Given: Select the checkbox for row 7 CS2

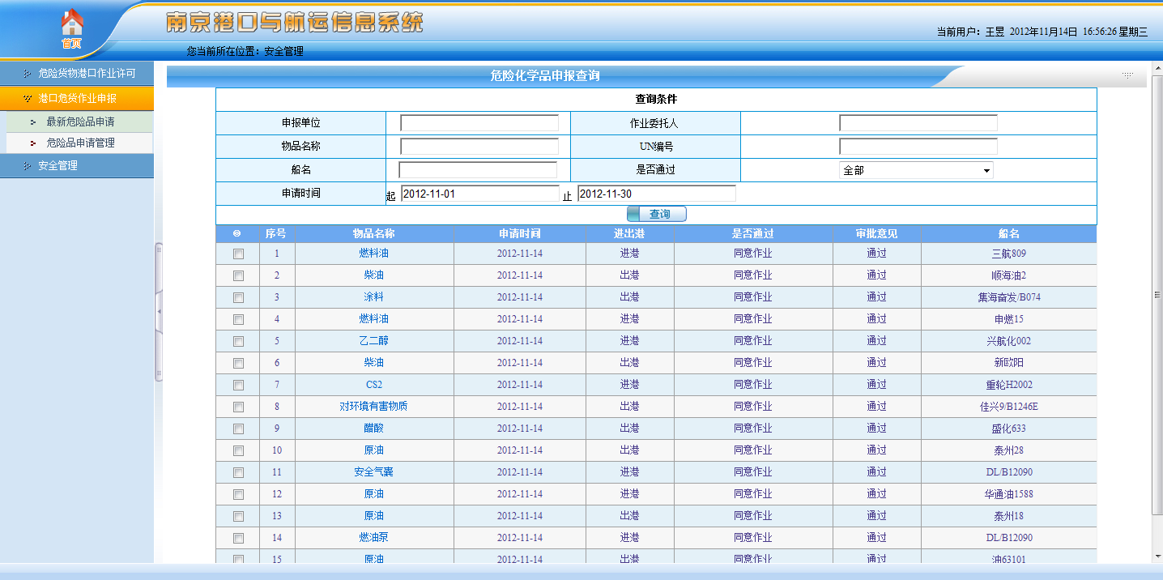Looking at the screenshot, I should tap(238, 385).
